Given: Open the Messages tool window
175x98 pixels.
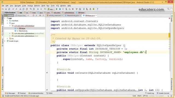Looking at the screenshot, I should pyautogui.click(x=10, y=93).
